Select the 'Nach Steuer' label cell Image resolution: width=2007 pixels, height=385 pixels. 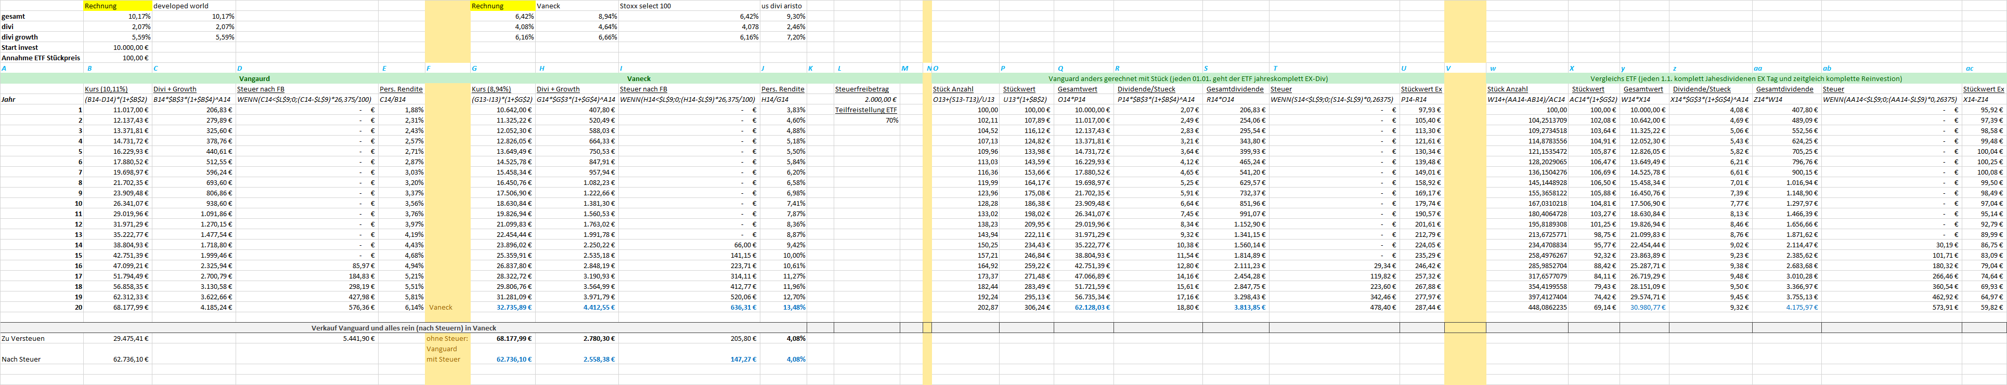pyautogui.click(x=21, y=360)
